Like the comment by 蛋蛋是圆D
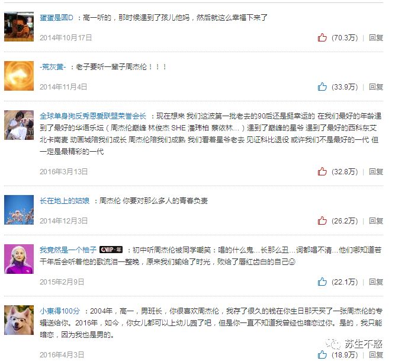This screenshot has width=395, height=361. pyautogui.click(x=322, y=37)
